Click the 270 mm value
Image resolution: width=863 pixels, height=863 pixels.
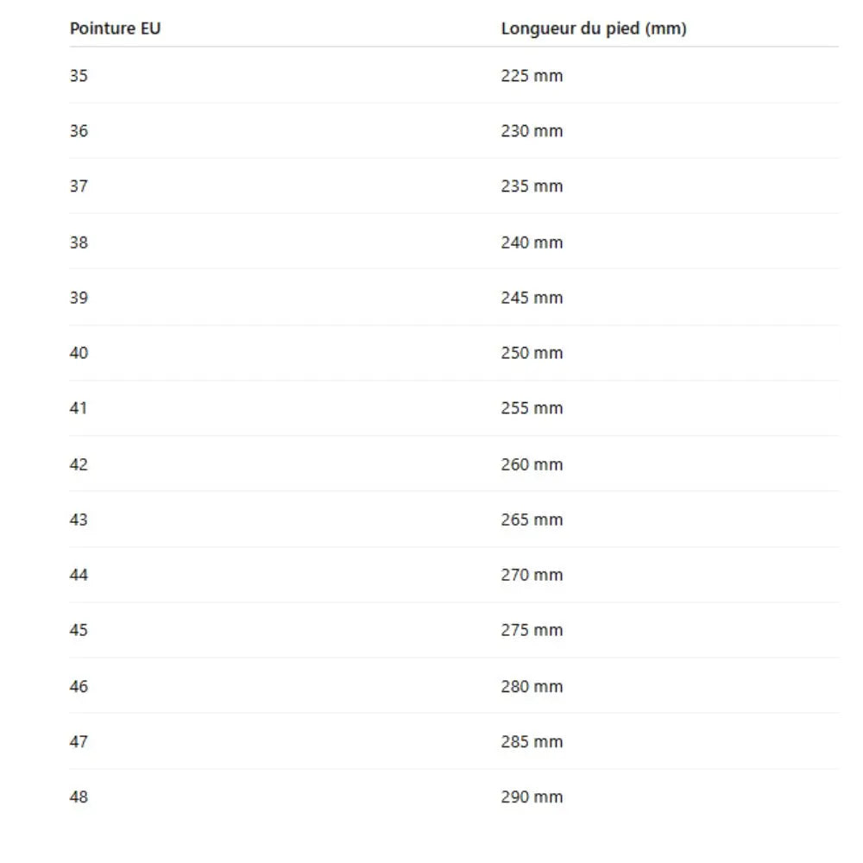point(532,575)
